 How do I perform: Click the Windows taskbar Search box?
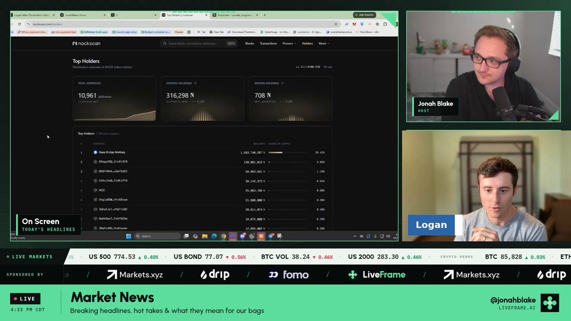tap(156, 236)
